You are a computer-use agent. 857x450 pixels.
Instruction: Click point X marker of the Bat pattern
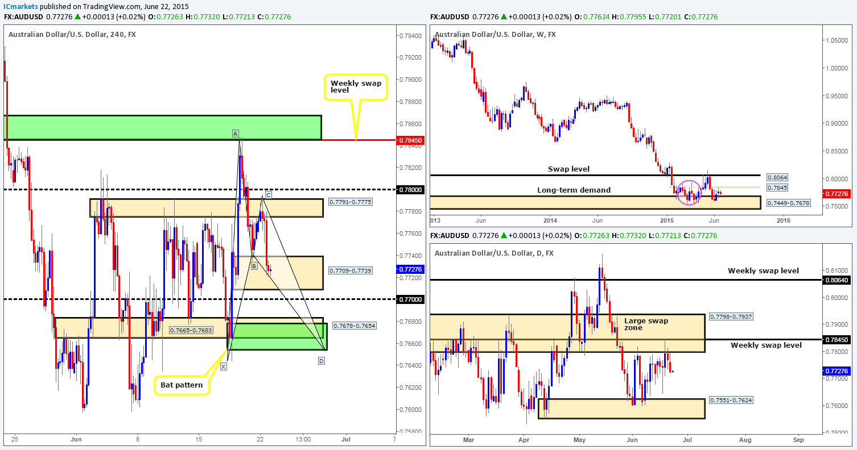(x=224, y=366)
